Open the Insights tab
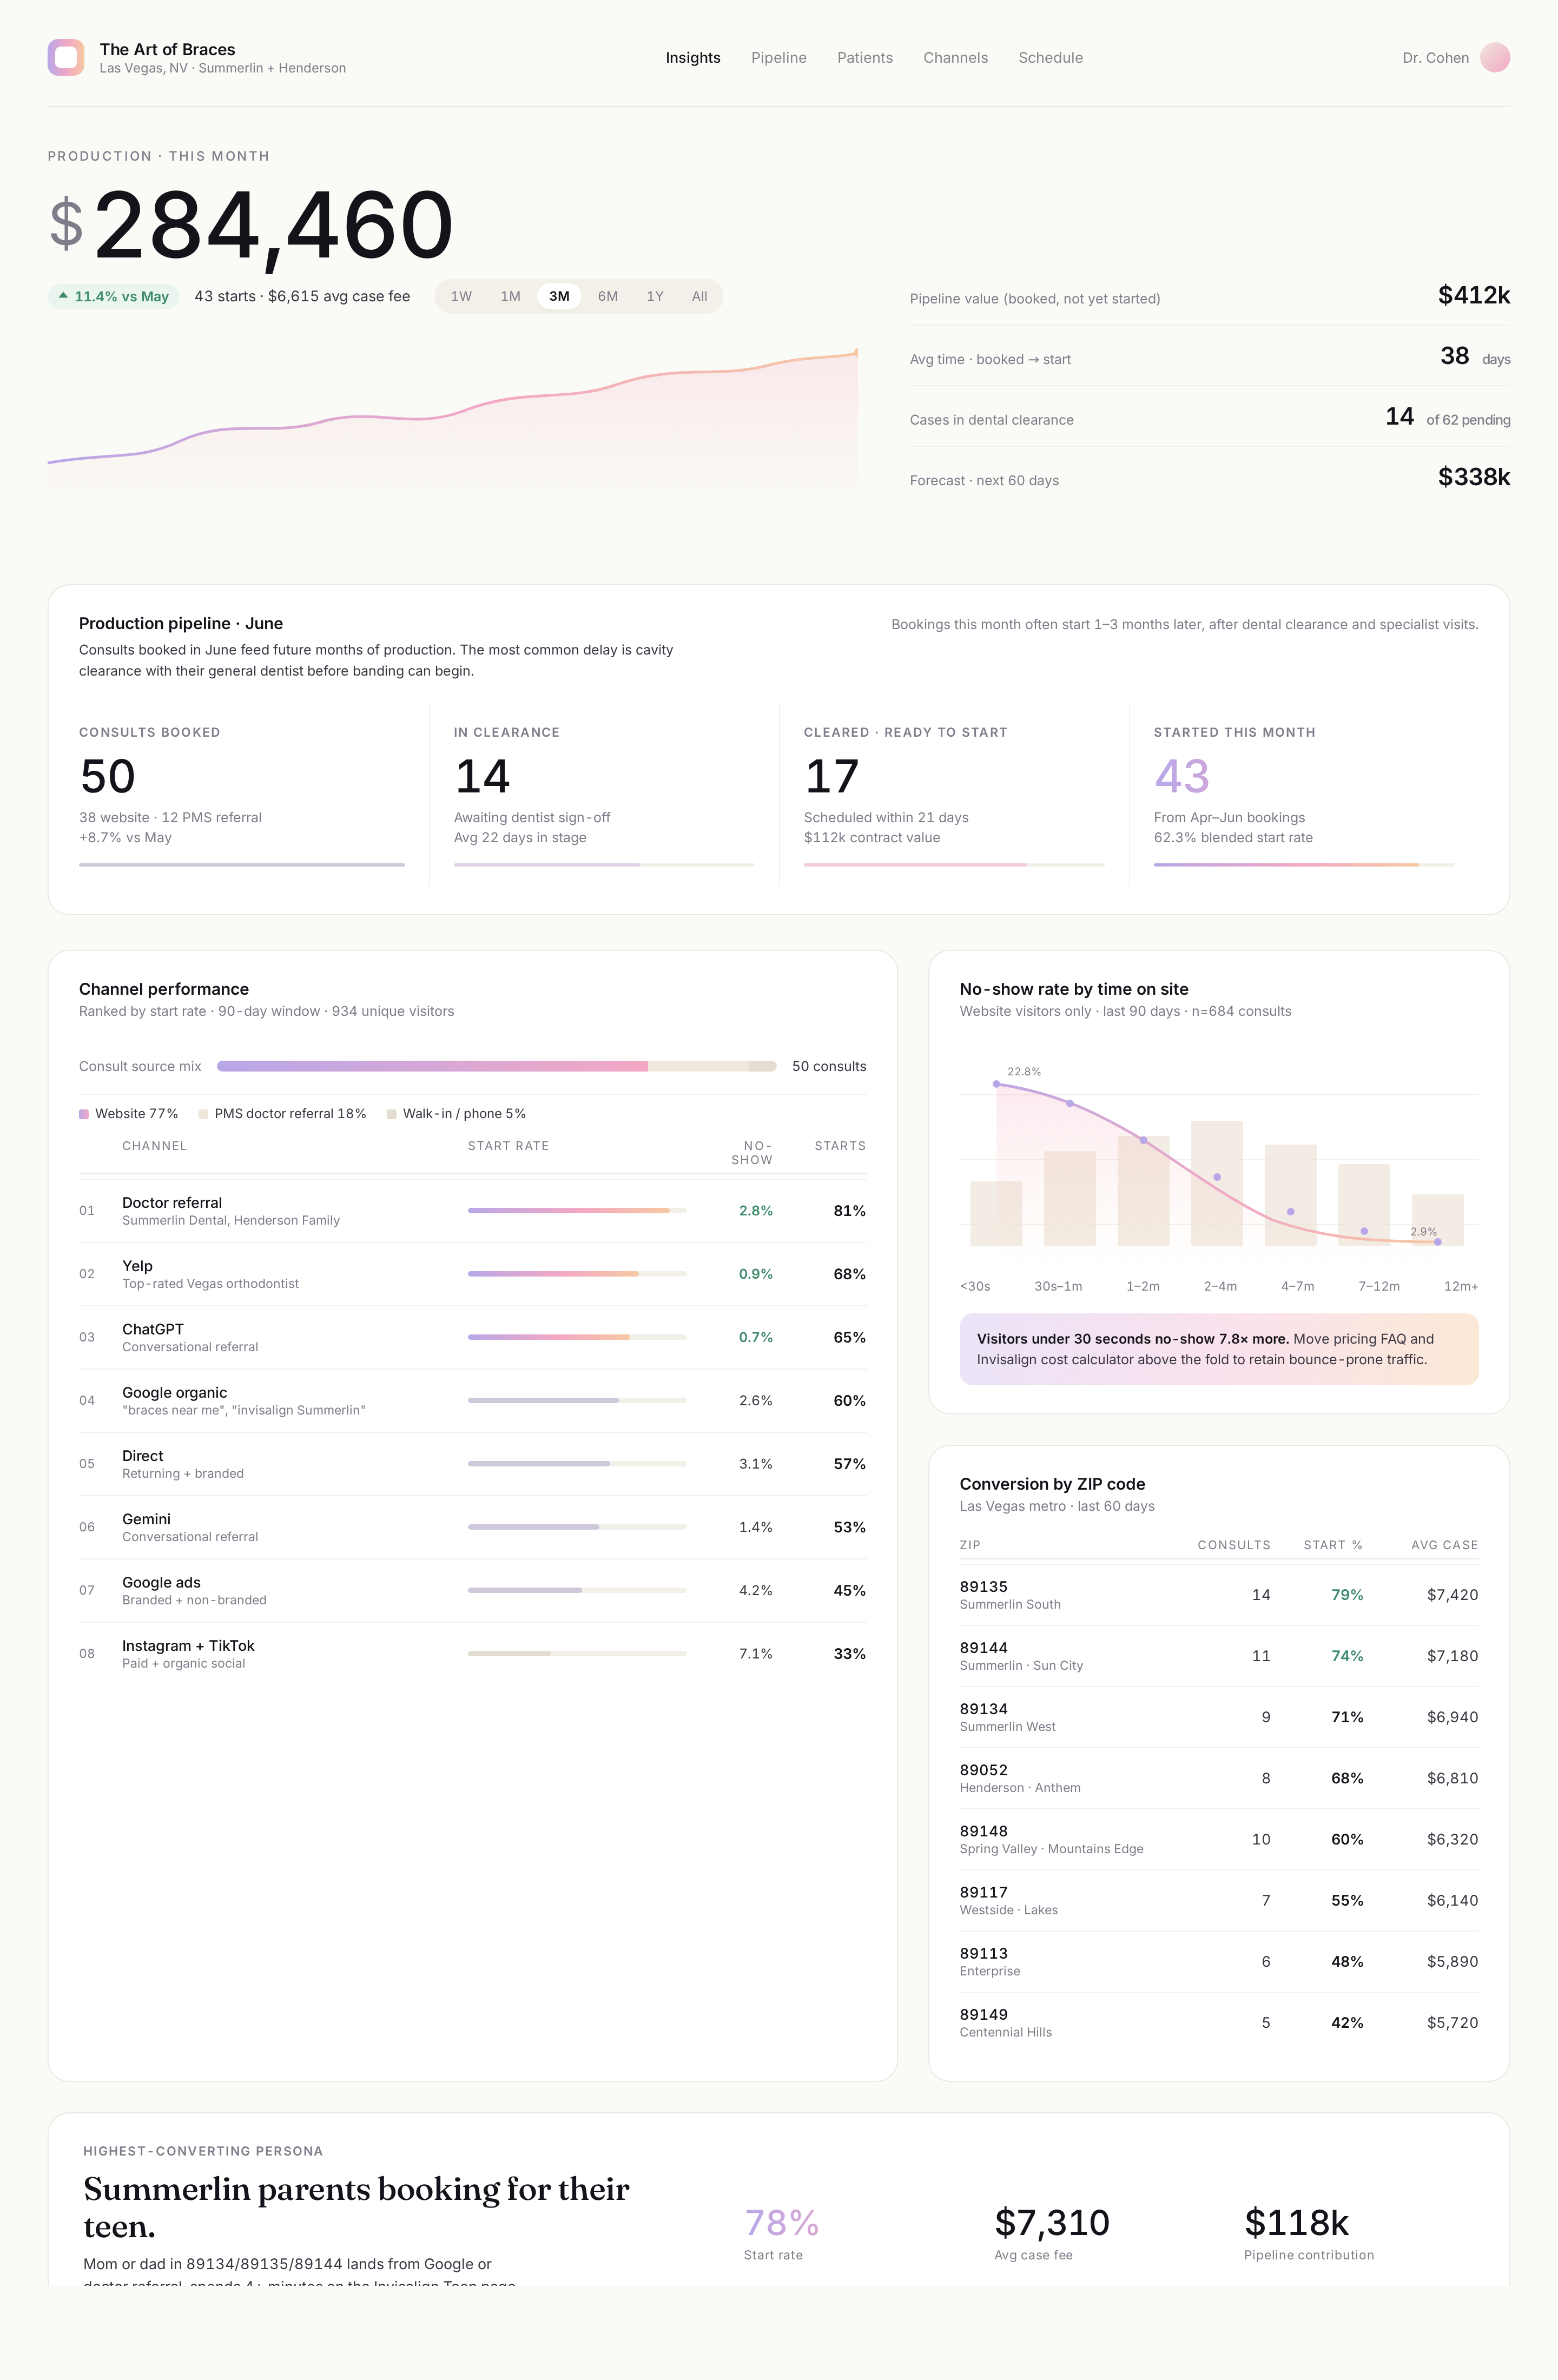This screenshot has height=2380, width=1558. (693, 58)
